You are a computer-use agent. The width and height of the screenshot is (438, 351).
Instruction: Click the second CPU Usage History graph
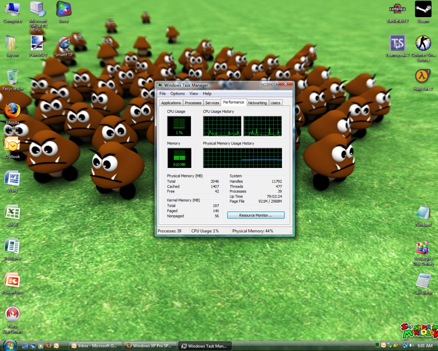263,126
